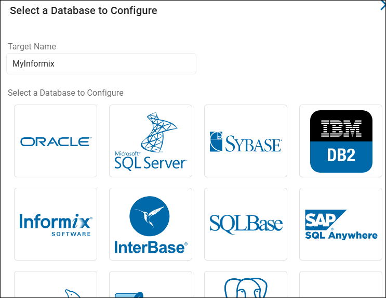
Task: Select the blue scroll icon tile
Action: coord(151,285)
